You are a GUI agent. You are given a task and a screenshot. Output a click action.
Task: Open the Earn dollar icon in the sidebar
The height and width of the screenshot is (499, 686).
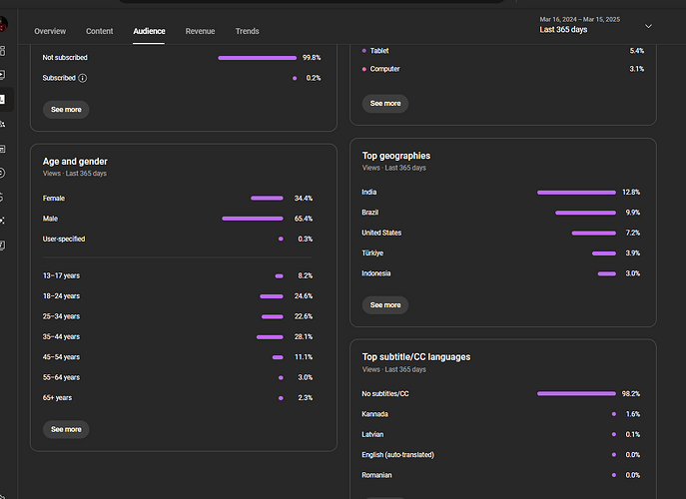(3, 197)
